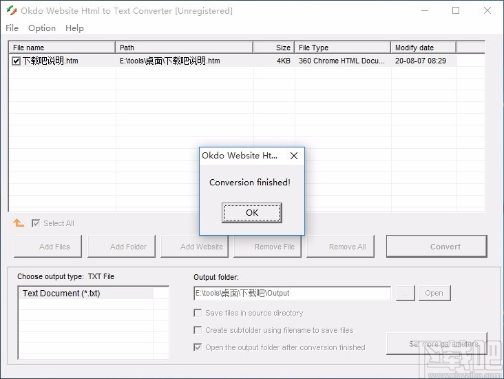Sort by the File Type column header

point(343,48)
